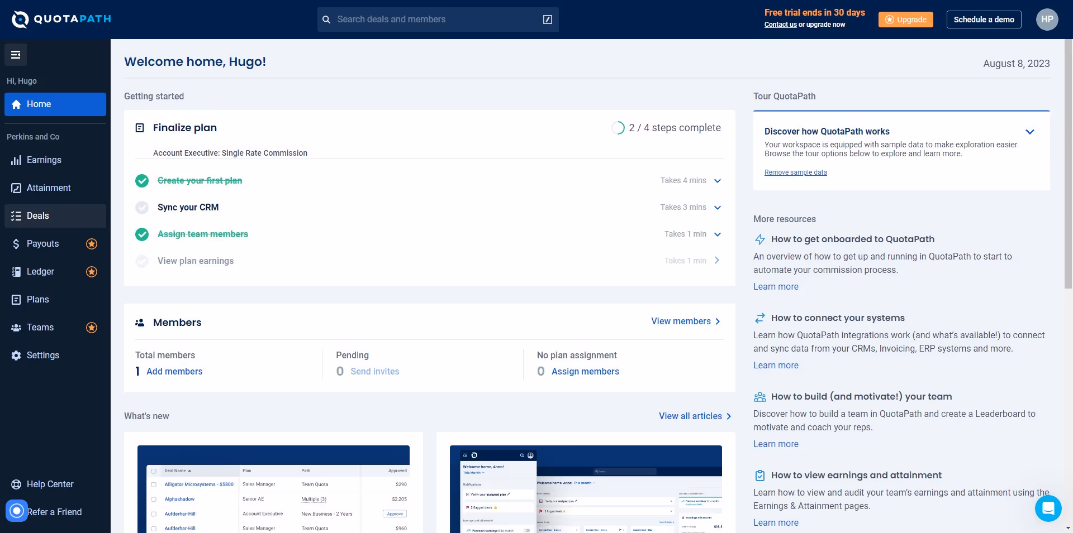Click the Ledger book icon in sidebar

coord(16,272)
